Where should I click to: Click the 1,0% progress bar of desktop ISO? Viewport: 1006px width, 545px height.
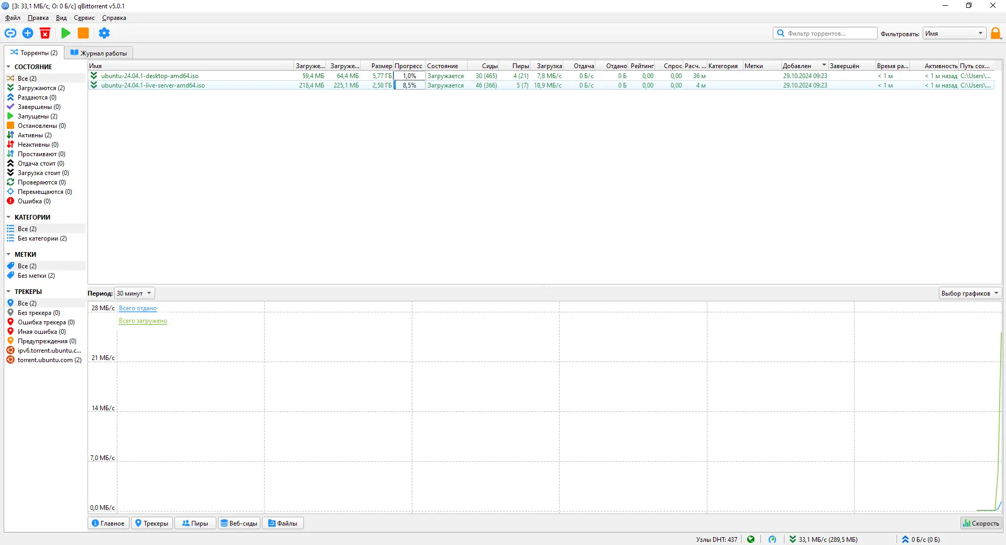409,76
